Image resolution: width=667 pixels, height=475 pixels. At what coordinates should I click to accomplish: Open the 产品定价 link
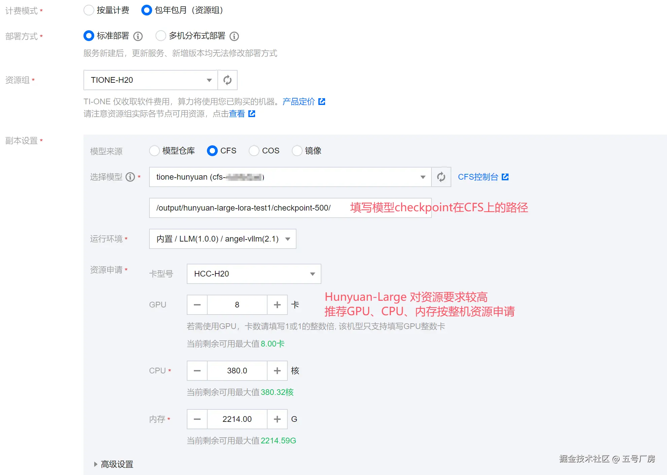pyautogui.click(x=299, y=102)
